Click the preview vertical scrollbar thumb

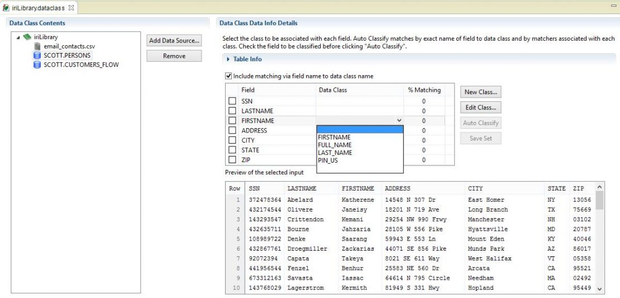pyautogui.click(x=599, y=200)
